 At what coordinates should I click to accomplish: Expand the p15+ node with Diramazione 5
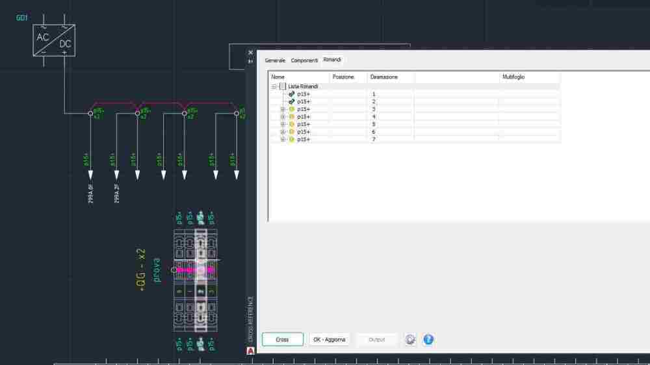pyautogui.click(x=283, y=124)
